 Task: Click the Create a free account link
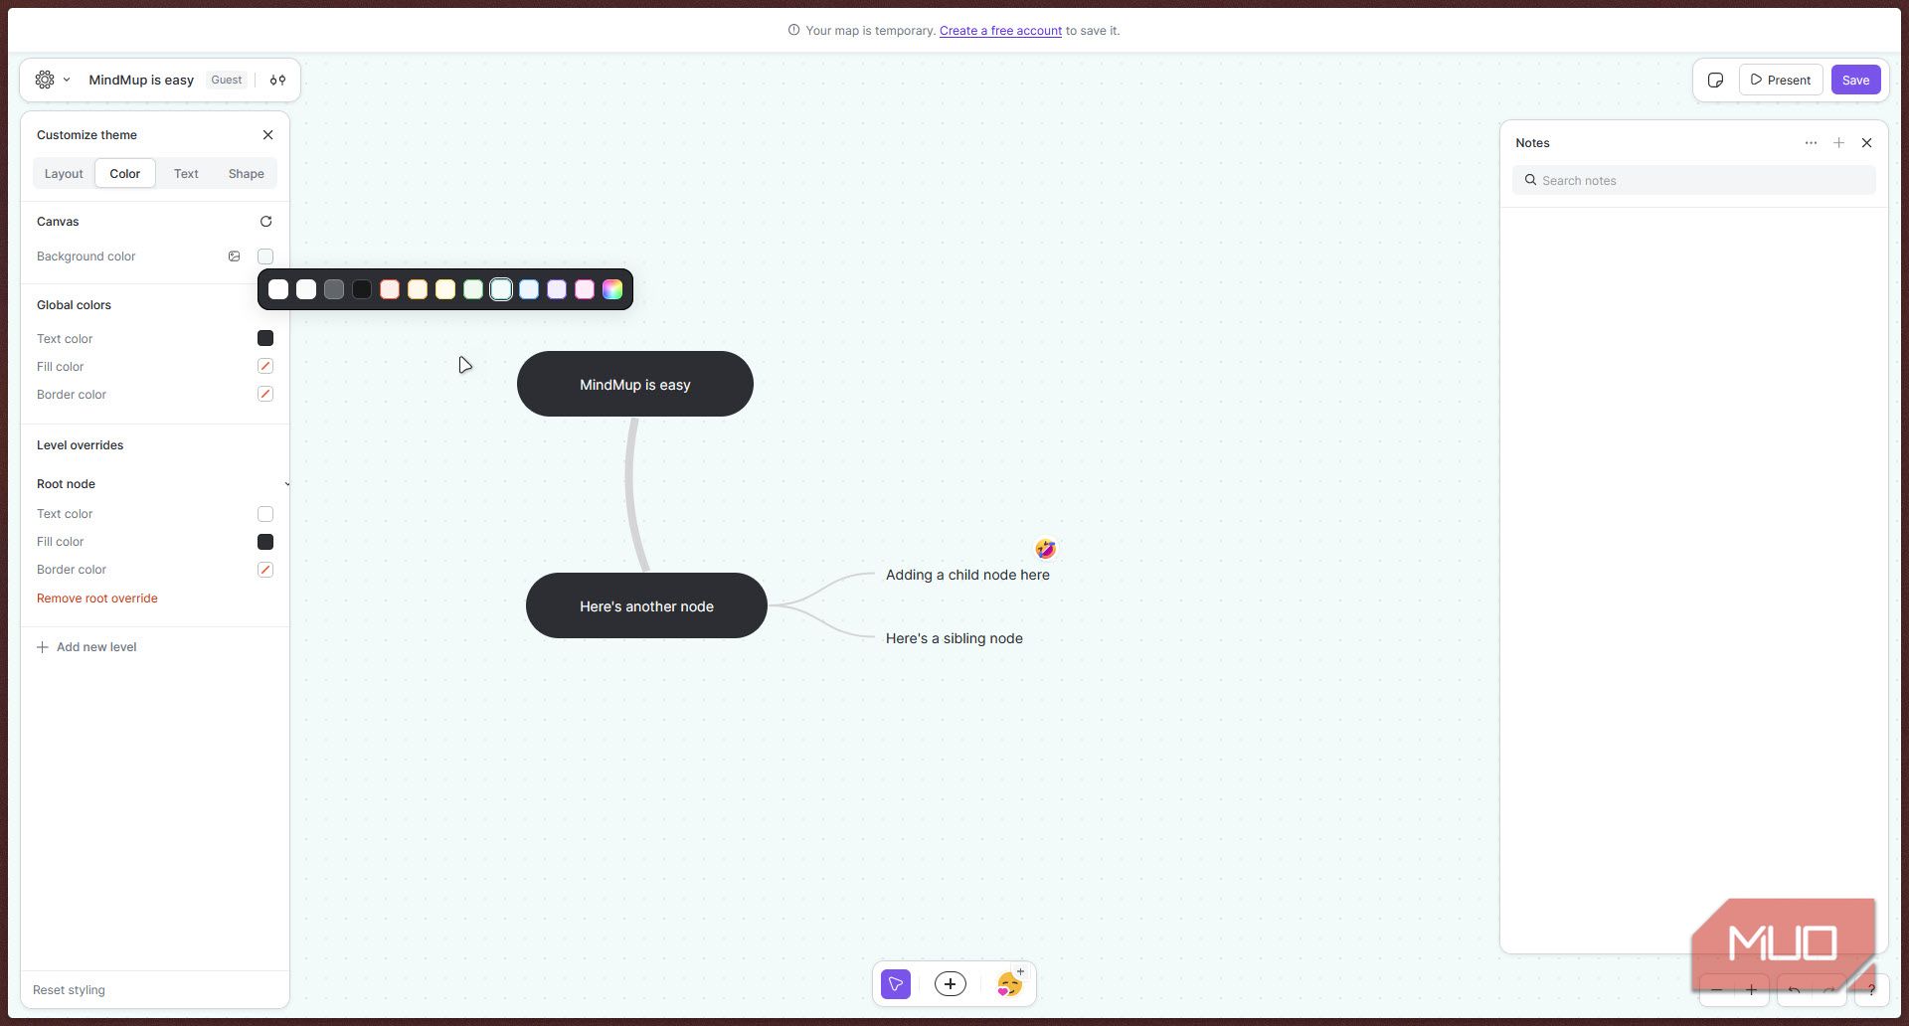[x=1000, y=31]
